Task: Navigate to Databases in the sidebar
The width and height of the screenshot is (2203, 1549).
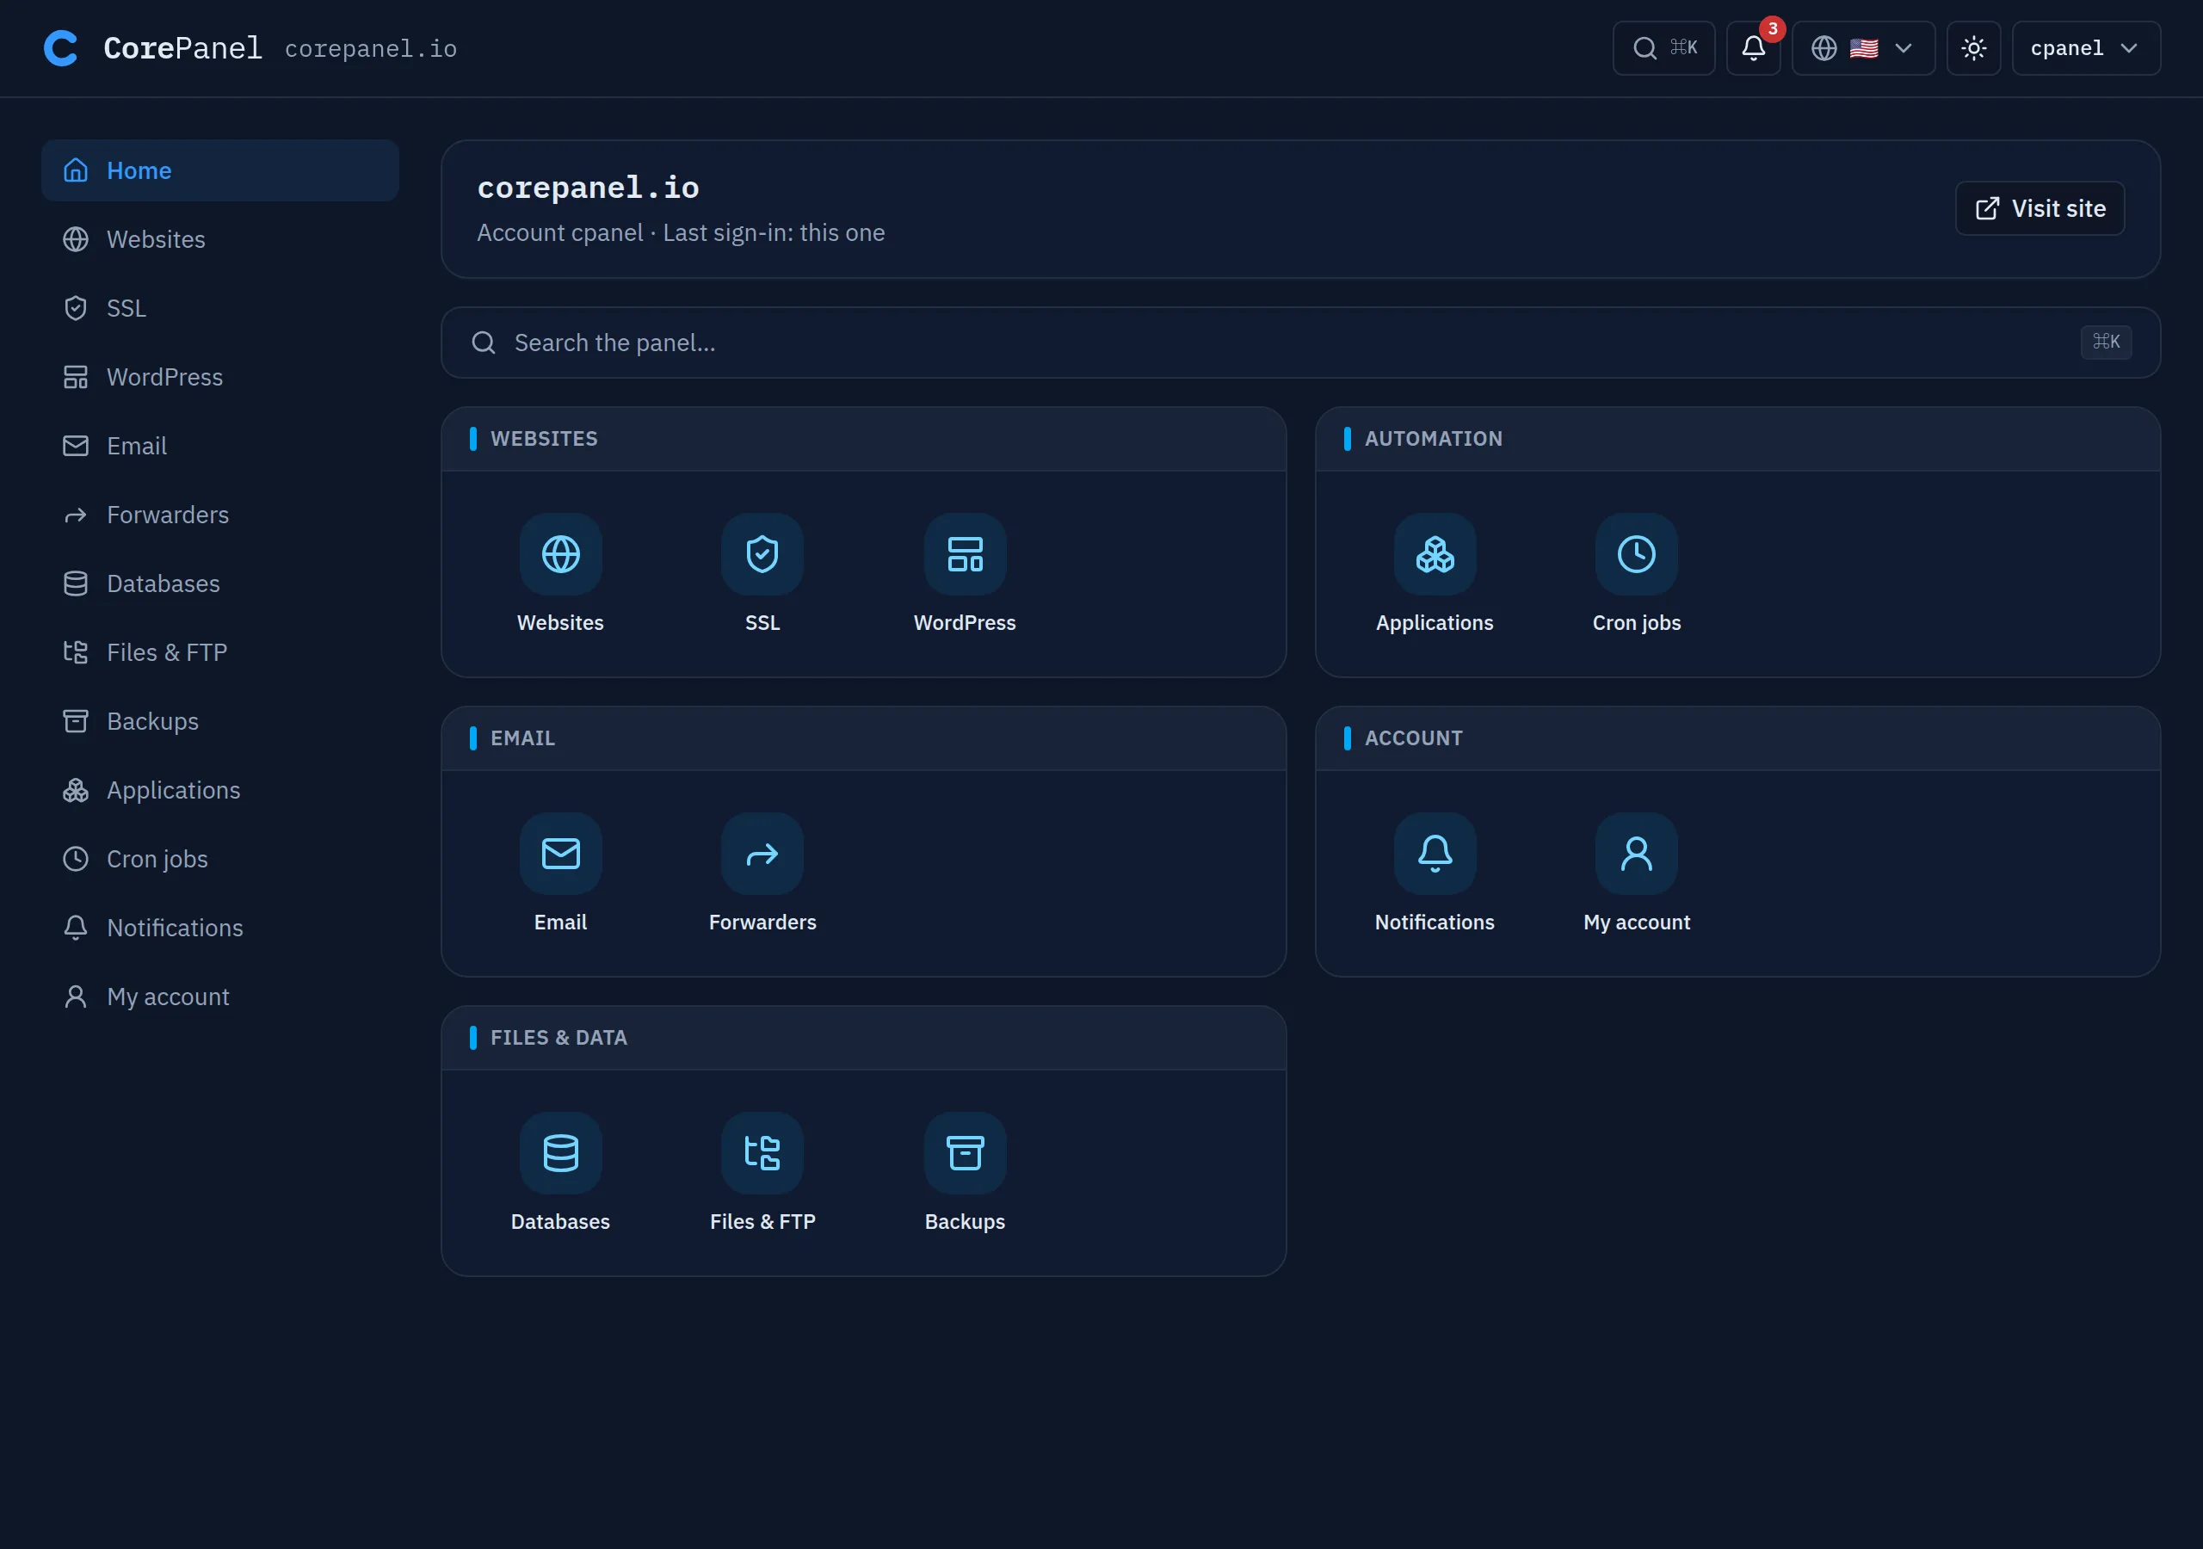Action: (x=219, y=583)
